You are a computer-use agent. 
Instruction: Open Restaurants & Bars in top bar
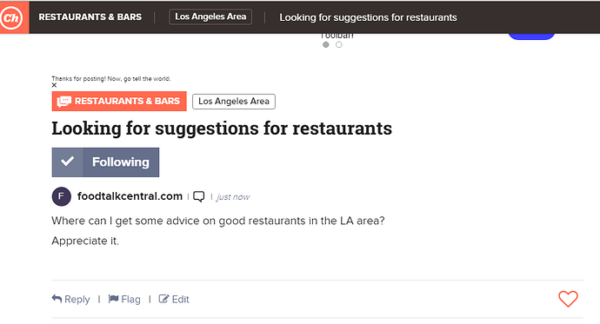(90, 17)
